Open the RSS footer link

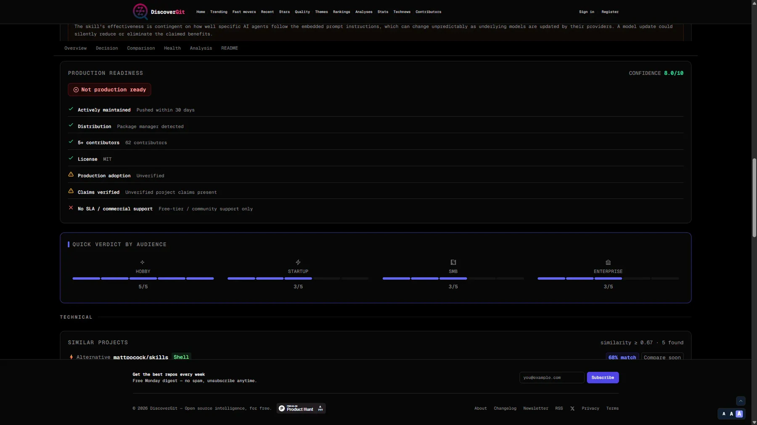[x=558, y=408]
